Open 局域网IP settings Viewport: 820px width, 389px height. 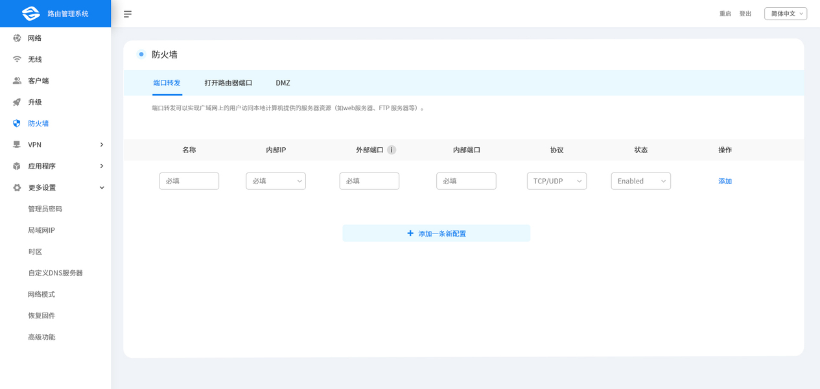[x=41, y=230]
